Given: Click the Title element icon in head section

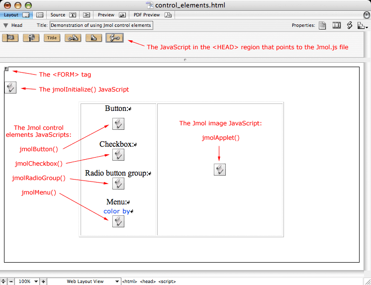Looking at the screenshot, I should coord(52,38).
